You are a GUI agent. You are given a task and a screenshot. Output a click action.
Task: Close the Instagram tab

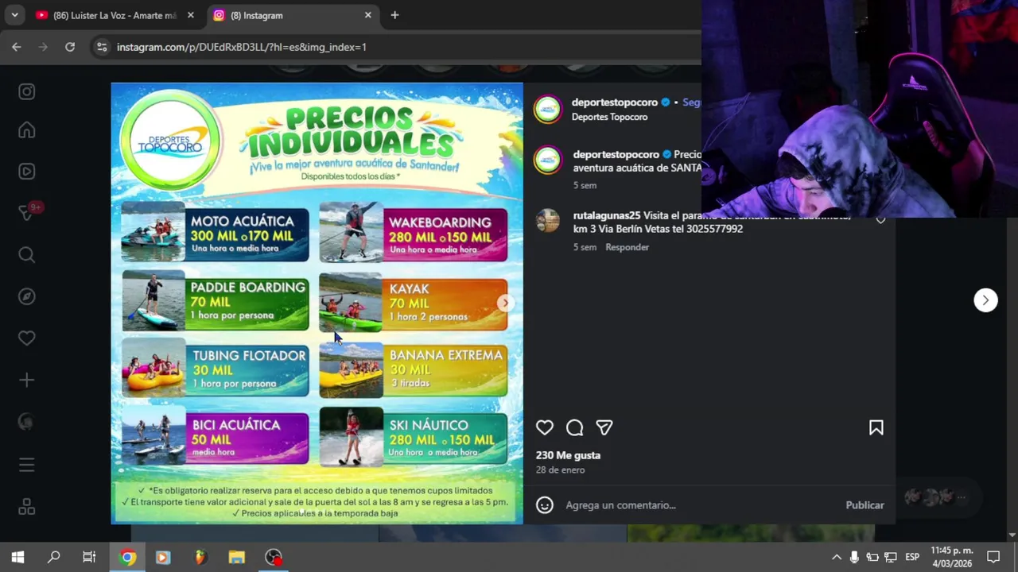(x=367, y=15)
